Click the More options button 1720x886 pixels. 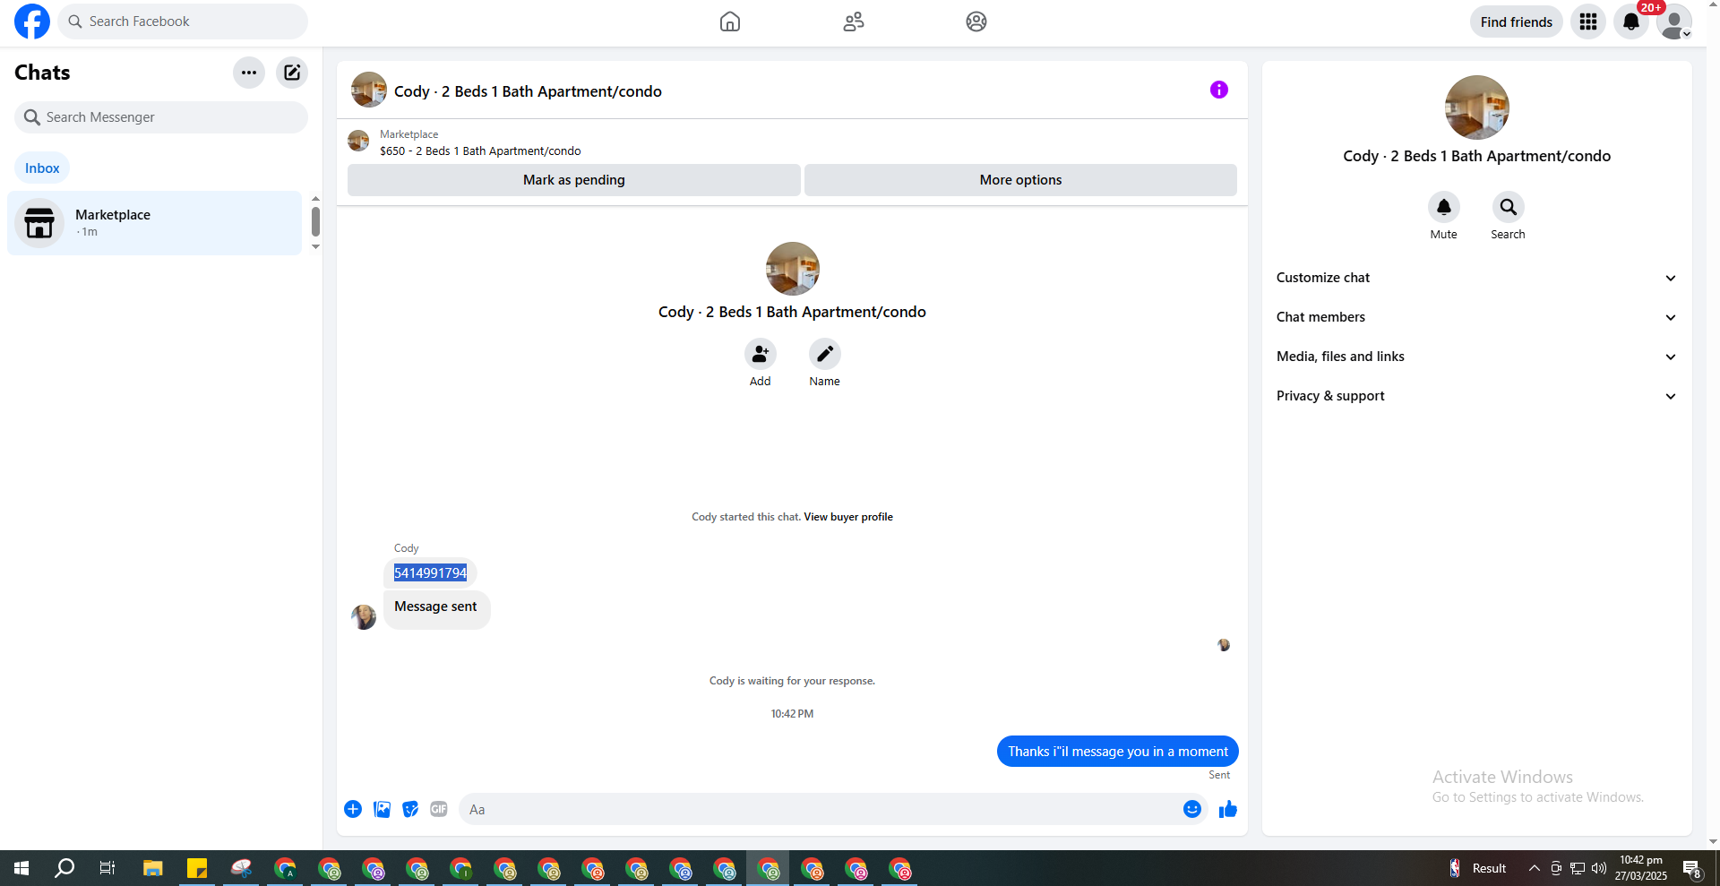1020,180
